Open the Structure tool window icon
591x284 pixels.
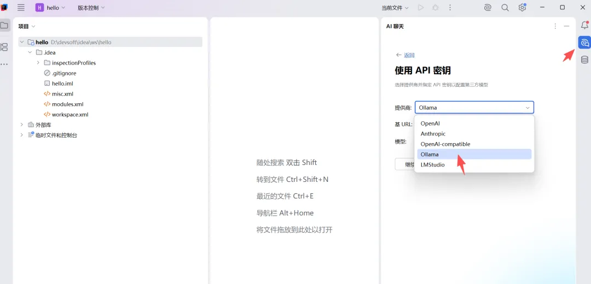[x=4, y=47]
